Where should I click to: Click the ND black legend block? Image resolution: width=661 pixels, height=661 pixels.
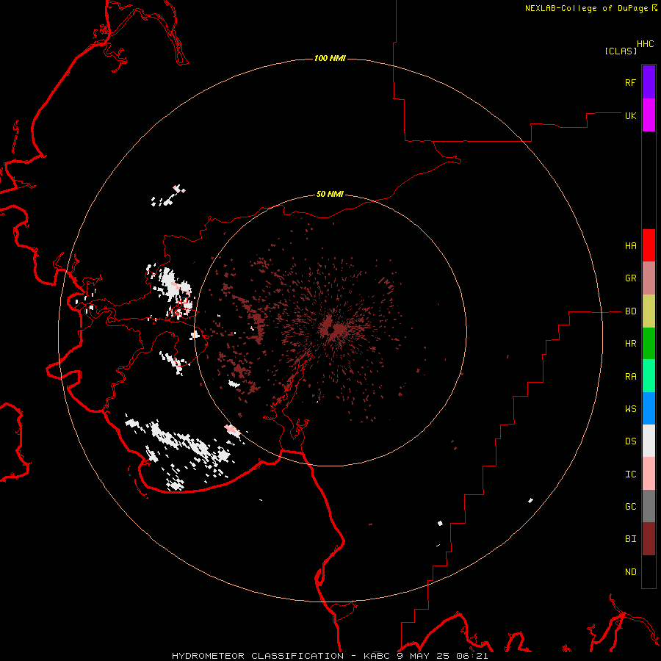tap(649, 571)
